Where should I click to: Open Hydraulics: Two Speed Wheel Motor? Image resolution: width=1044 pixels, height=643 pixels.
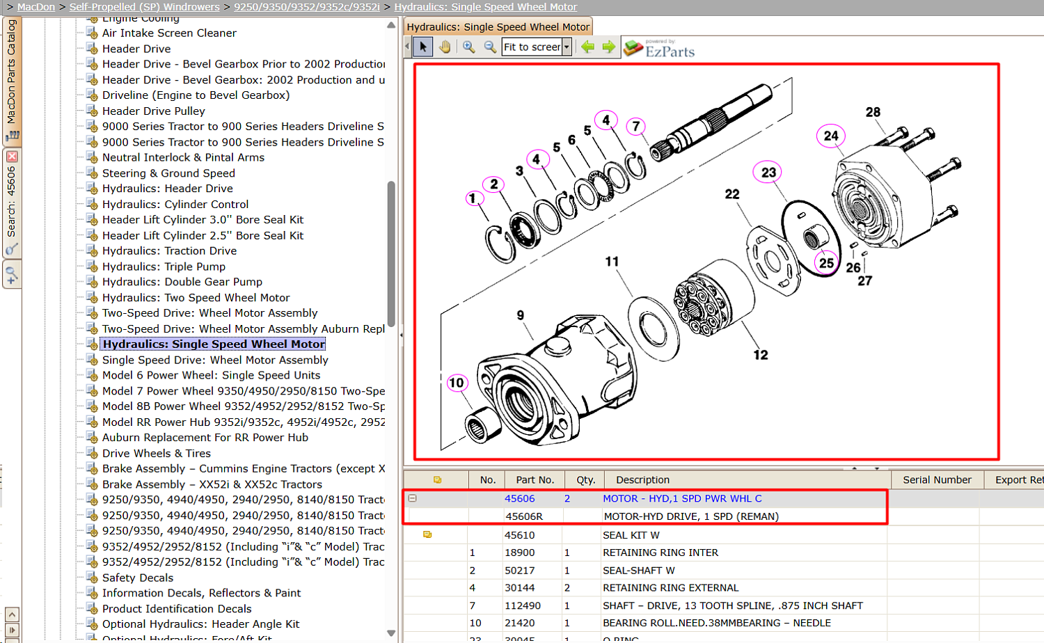[x=196, y=297]
